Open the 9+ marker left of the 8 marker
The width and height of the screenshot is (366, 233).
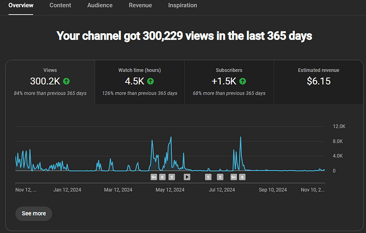coord(154,177)
